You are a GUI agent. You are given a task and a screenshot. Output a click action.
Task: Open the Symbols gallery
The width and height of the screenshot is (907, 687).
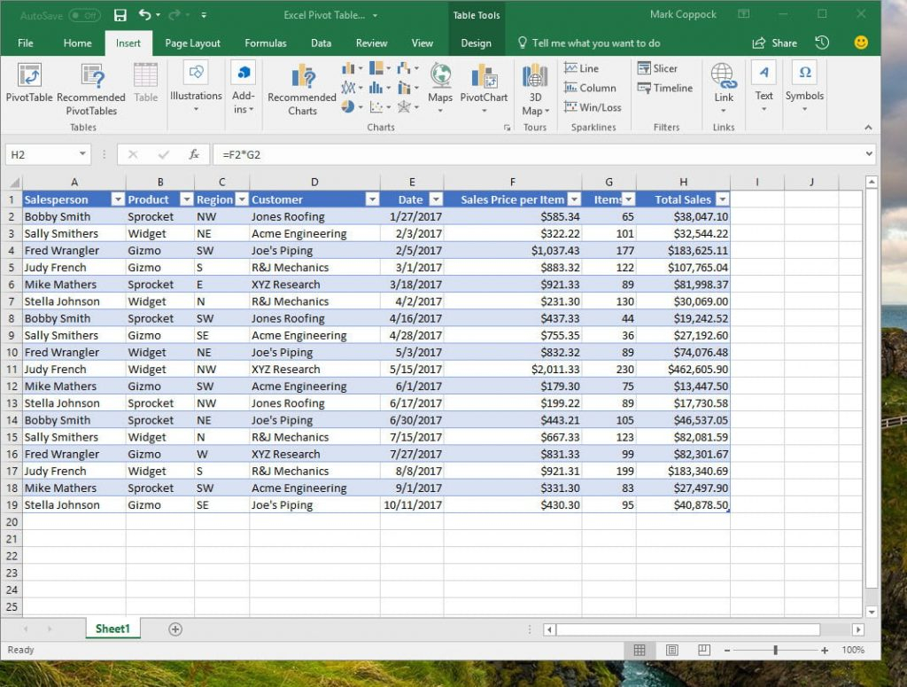point(804,85)
